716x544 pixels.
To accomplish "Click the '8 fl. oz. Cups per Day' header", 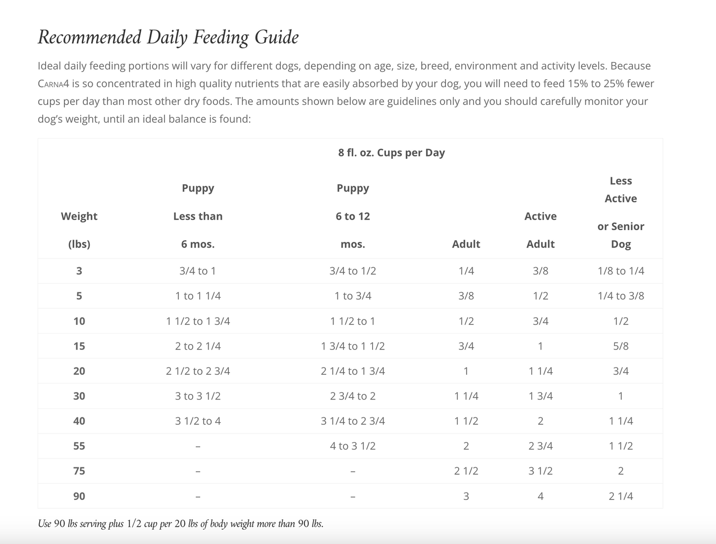I will point(391,152).
